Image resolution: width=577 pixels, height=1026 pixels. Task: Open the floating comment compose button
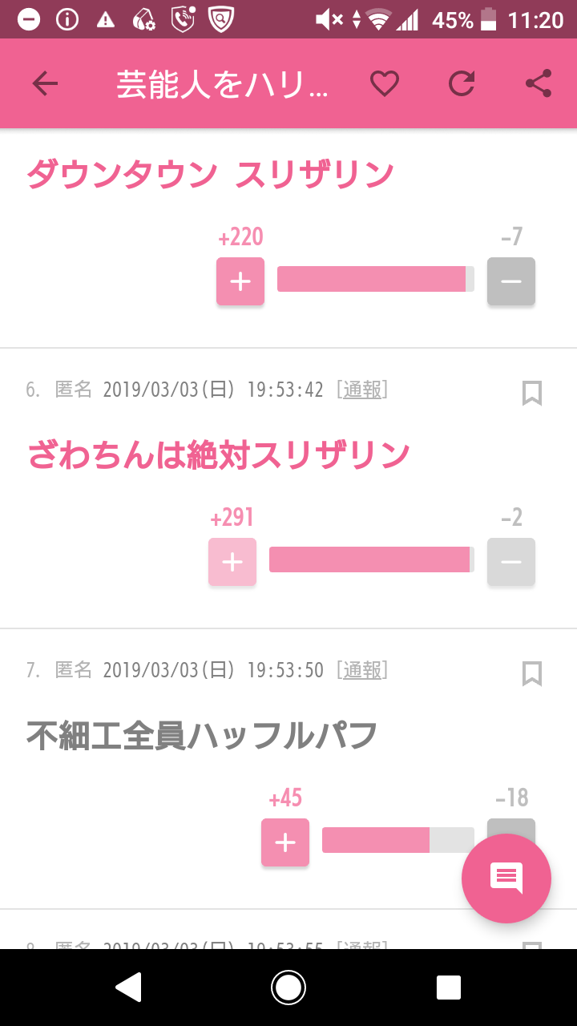[x=506, y=879]
